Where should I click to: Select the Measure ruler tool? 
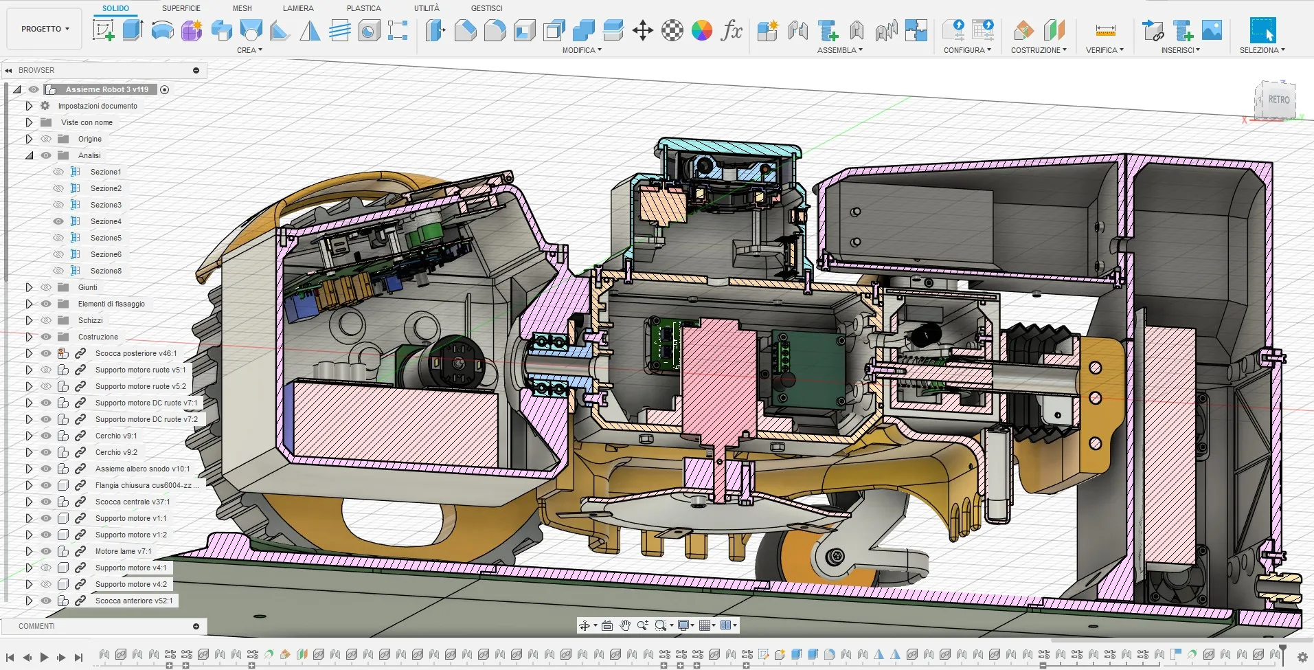coord(1105,30)
